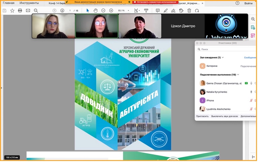Viewport: 258px width, 162px height.
Task: Open the fit page options icon
Action: (x=137, y=10)
